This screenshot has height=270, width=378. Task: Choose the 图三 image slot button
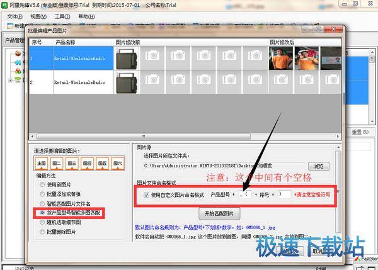pyautogui.click(x=72, y=163)
